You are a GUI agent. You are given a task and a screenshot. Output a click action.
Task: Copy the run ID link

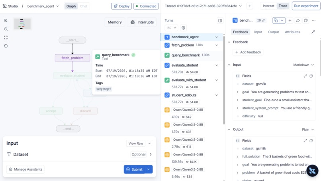coord(261,20)
